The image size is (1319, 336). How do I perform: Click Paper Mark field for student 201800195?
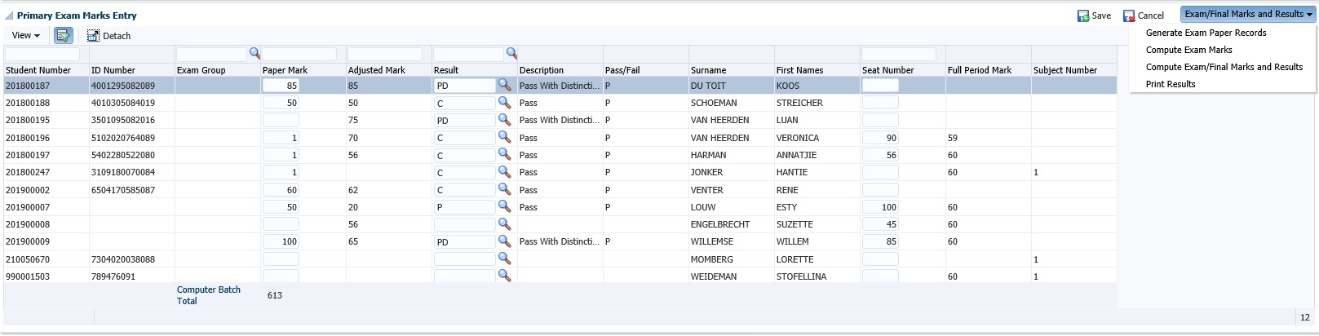281,120
